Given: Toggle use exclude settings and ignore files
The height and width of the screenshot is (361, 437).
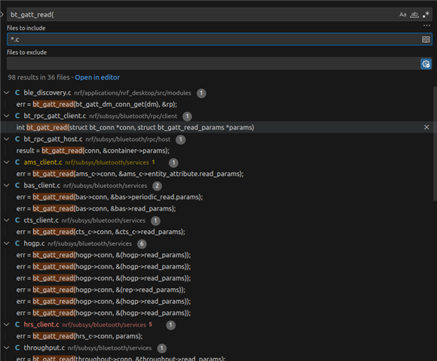Looking at the screenshot, I should click(x=426, y=64).
